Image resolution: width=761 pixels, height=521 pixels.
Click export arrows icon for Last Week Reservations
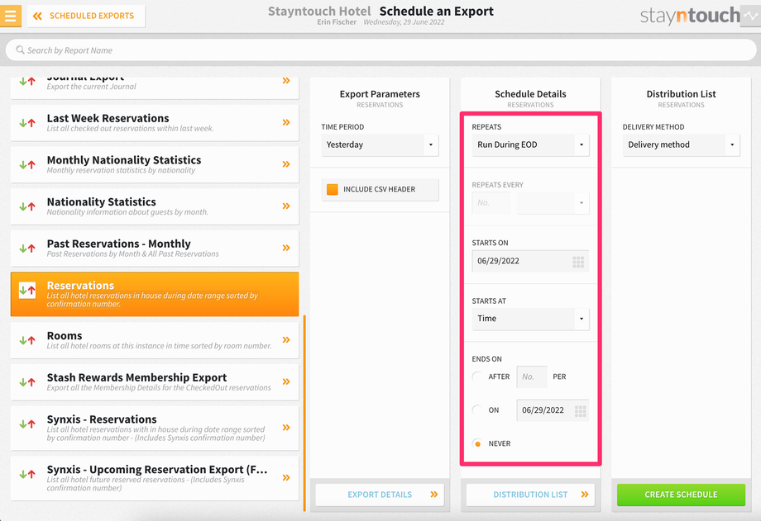(27, 123)
